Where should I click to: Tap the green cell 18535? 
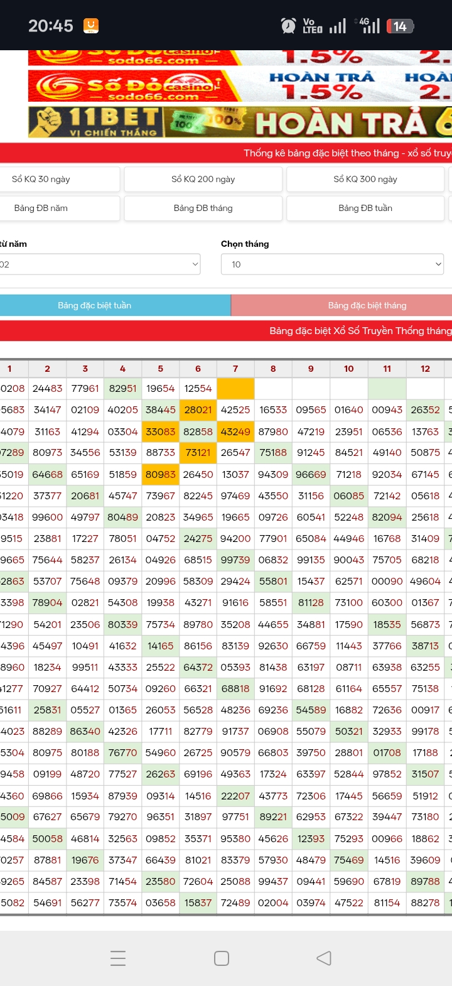[387, 624]
